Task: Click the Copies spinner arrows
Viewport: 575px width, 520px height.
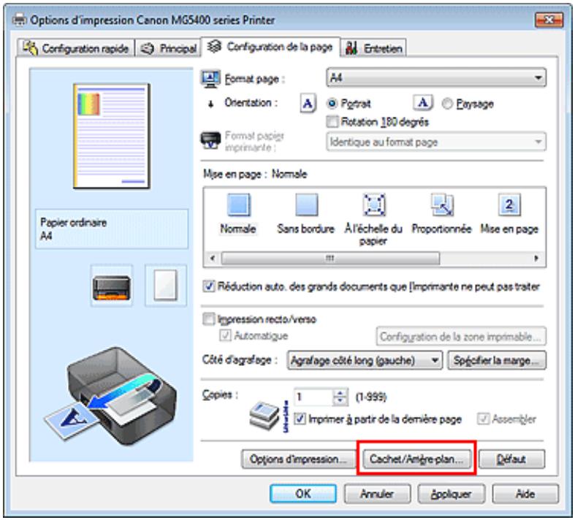Action: click(340, 397)
